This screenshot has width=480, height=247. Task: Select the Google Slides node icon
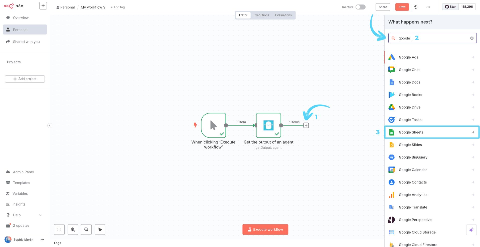pyautogui.click(x=392, y=145)
